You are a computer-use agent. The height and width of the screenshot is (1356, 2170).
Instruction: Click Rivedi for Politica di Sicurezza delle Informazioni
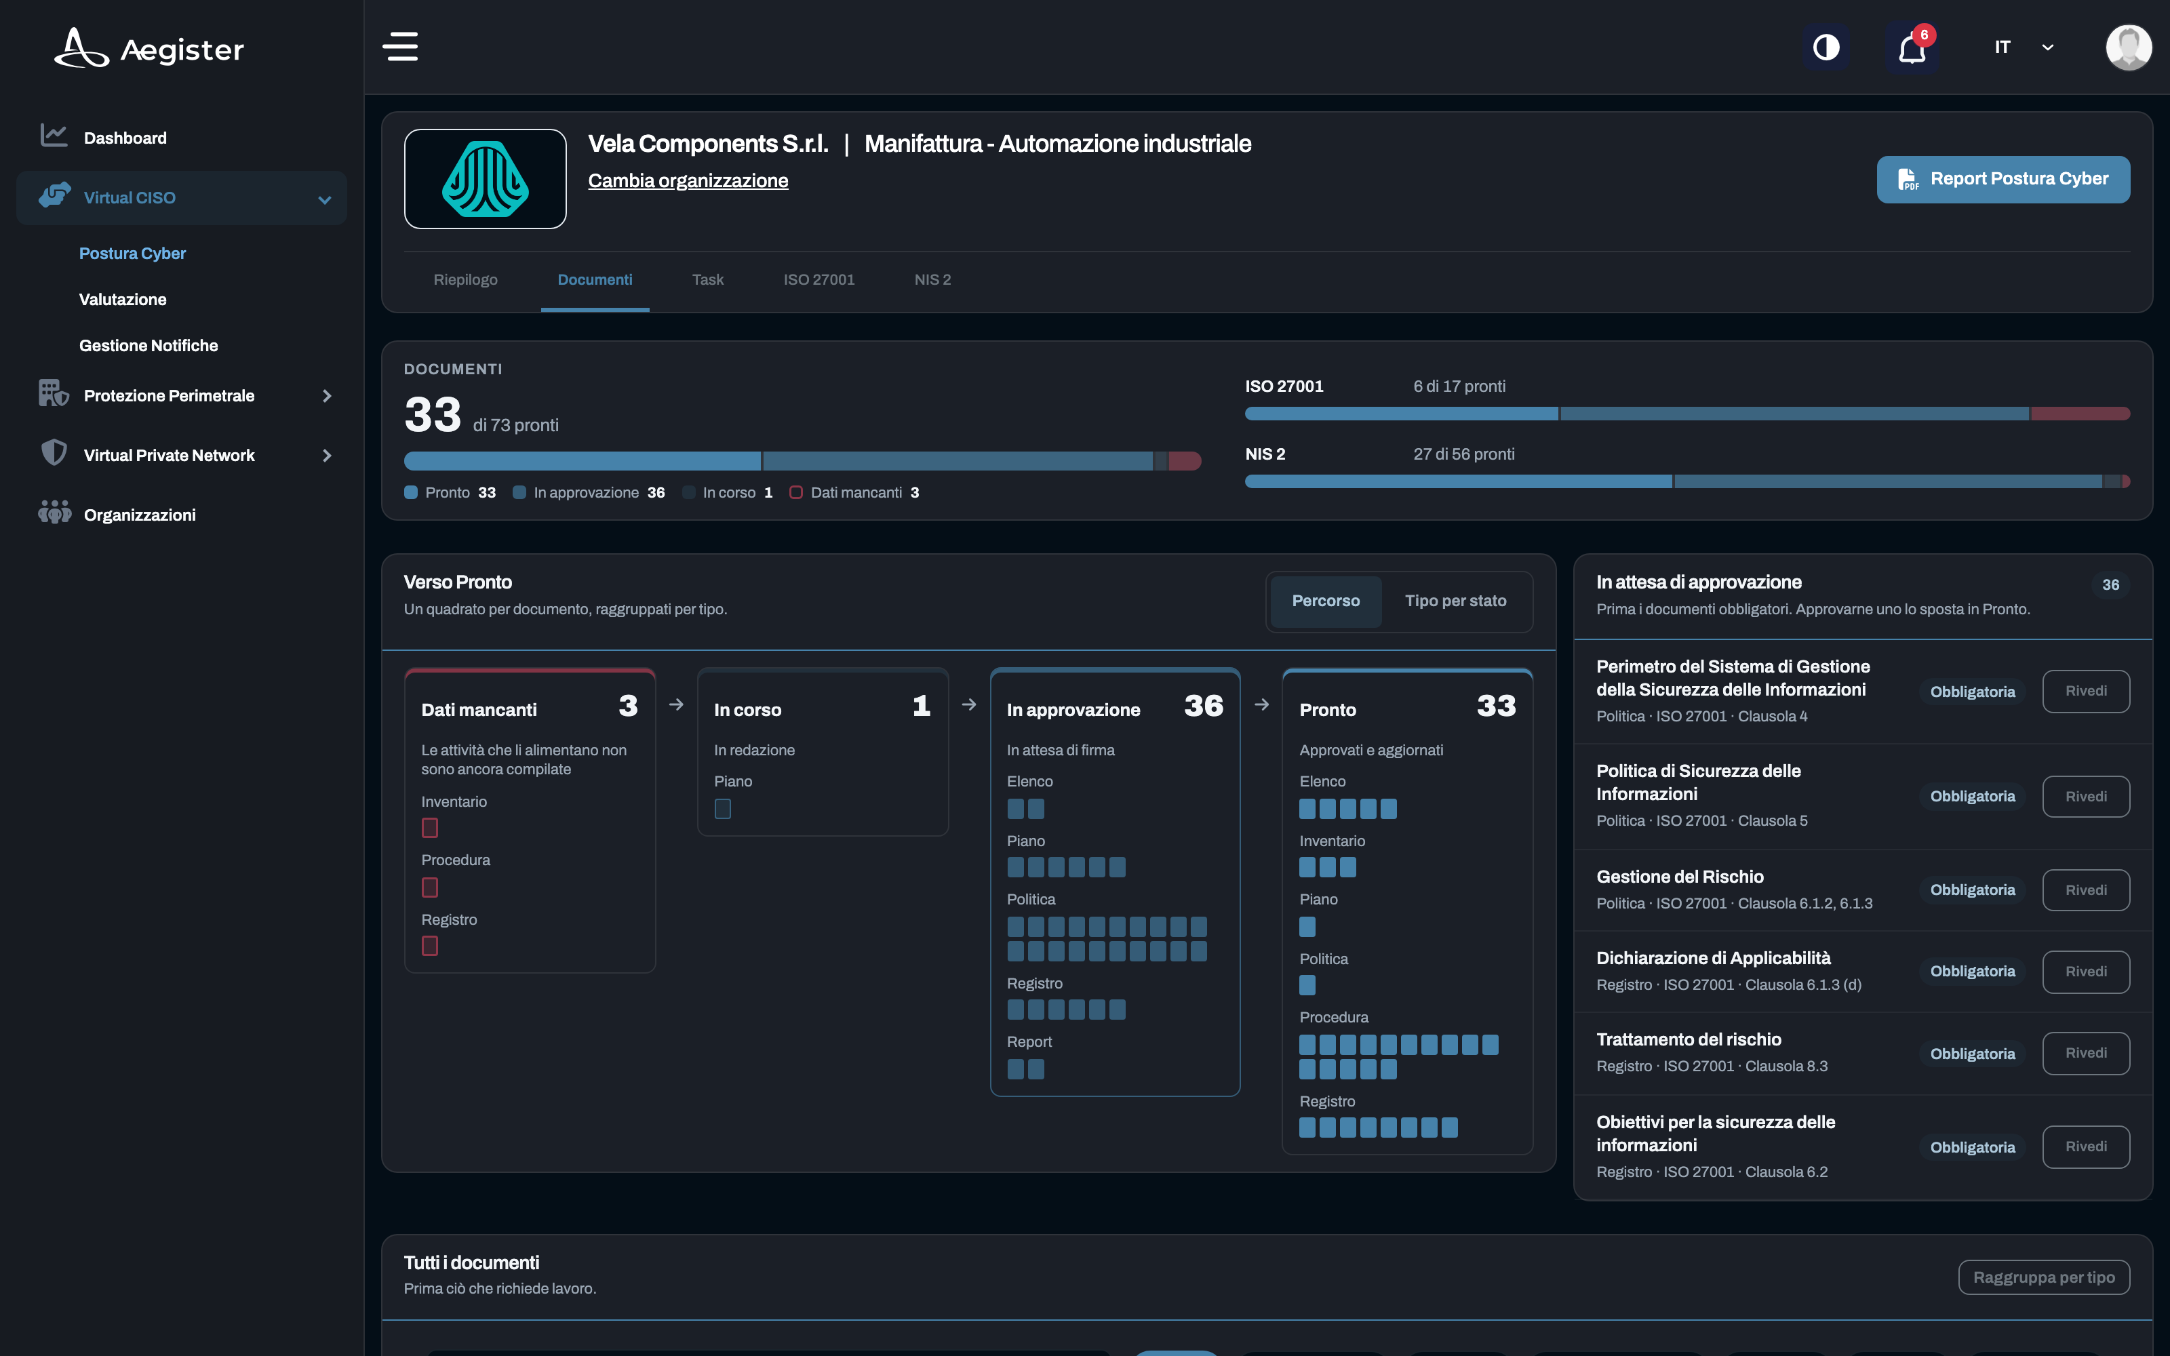pos(2086,797)
